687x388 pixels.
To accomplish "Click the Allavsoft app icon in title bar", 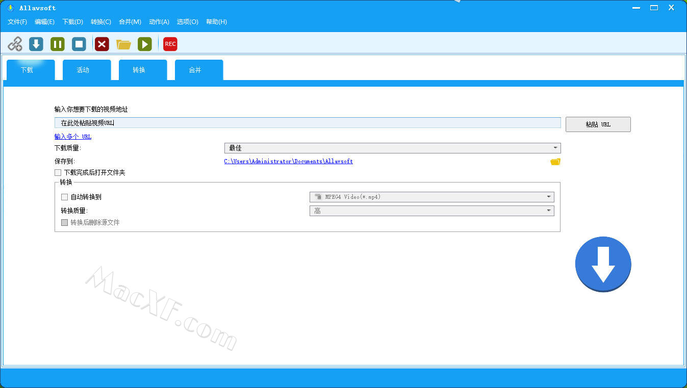I will (10, 8).
